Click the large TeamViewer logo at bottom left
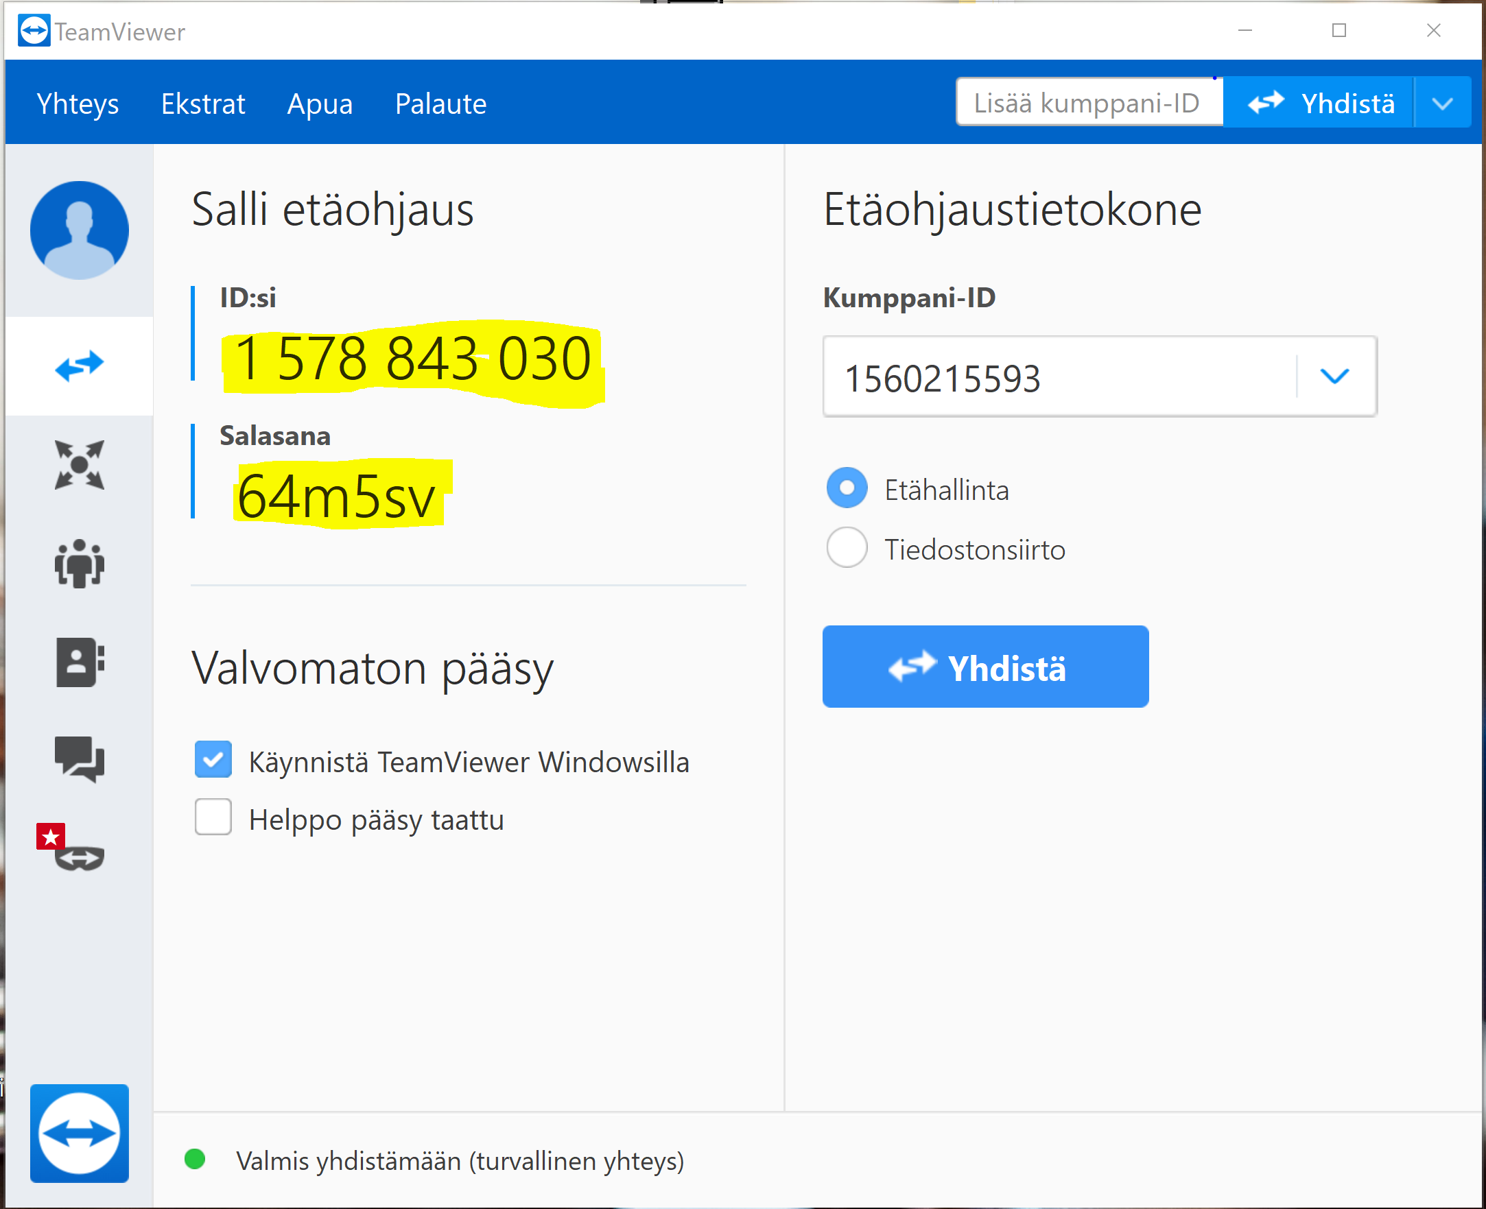1486x1209 pixels. (80, 1133)
